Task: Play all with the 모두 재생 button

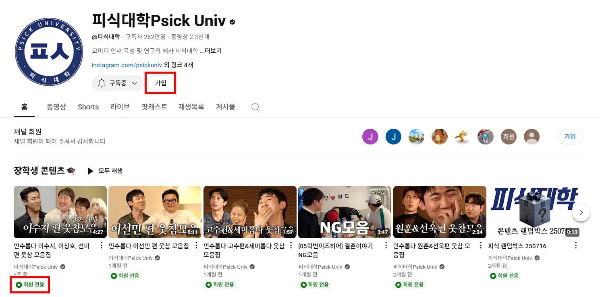Action: 105,171
